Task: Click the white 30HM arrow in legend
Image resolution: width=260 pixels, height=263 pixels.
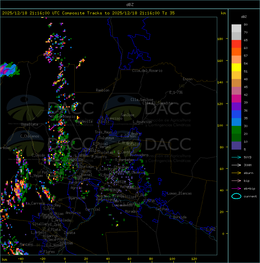Action: 236,165
